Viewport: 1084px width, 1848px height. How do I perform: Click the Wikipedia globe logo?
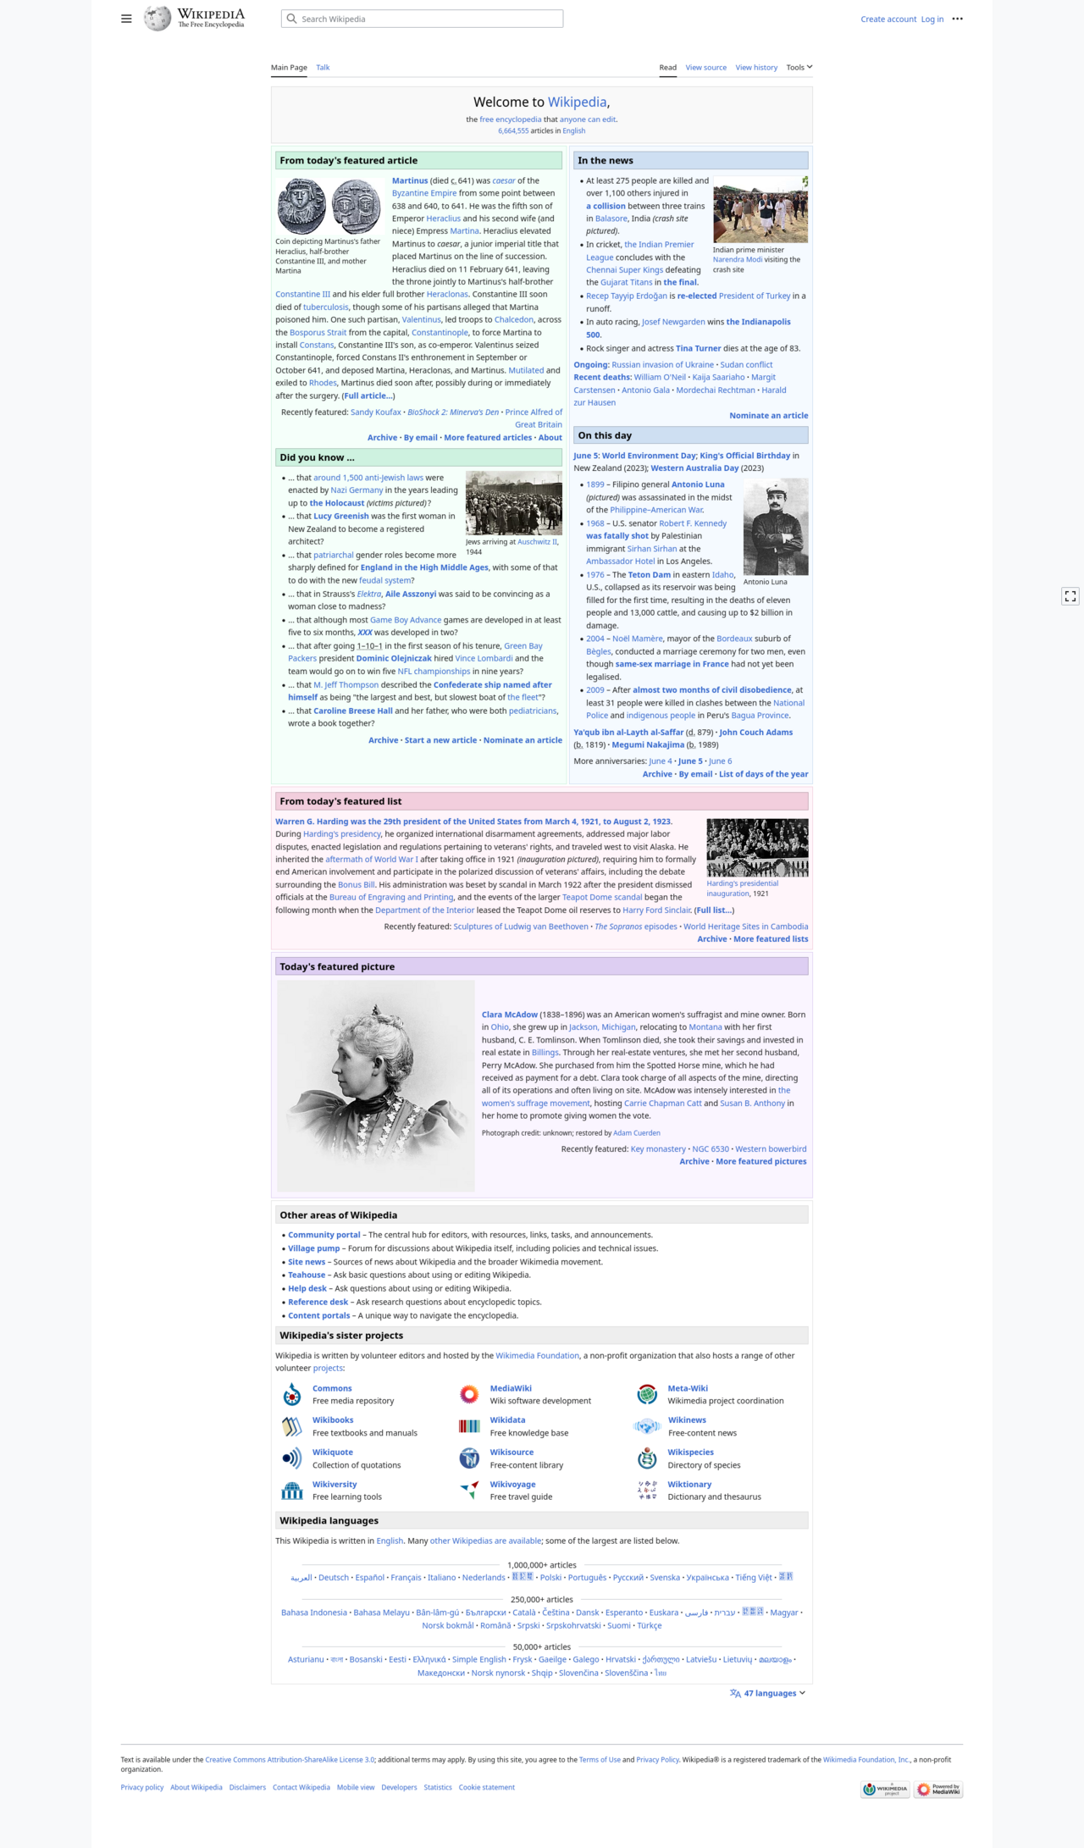tap(158, 18)
